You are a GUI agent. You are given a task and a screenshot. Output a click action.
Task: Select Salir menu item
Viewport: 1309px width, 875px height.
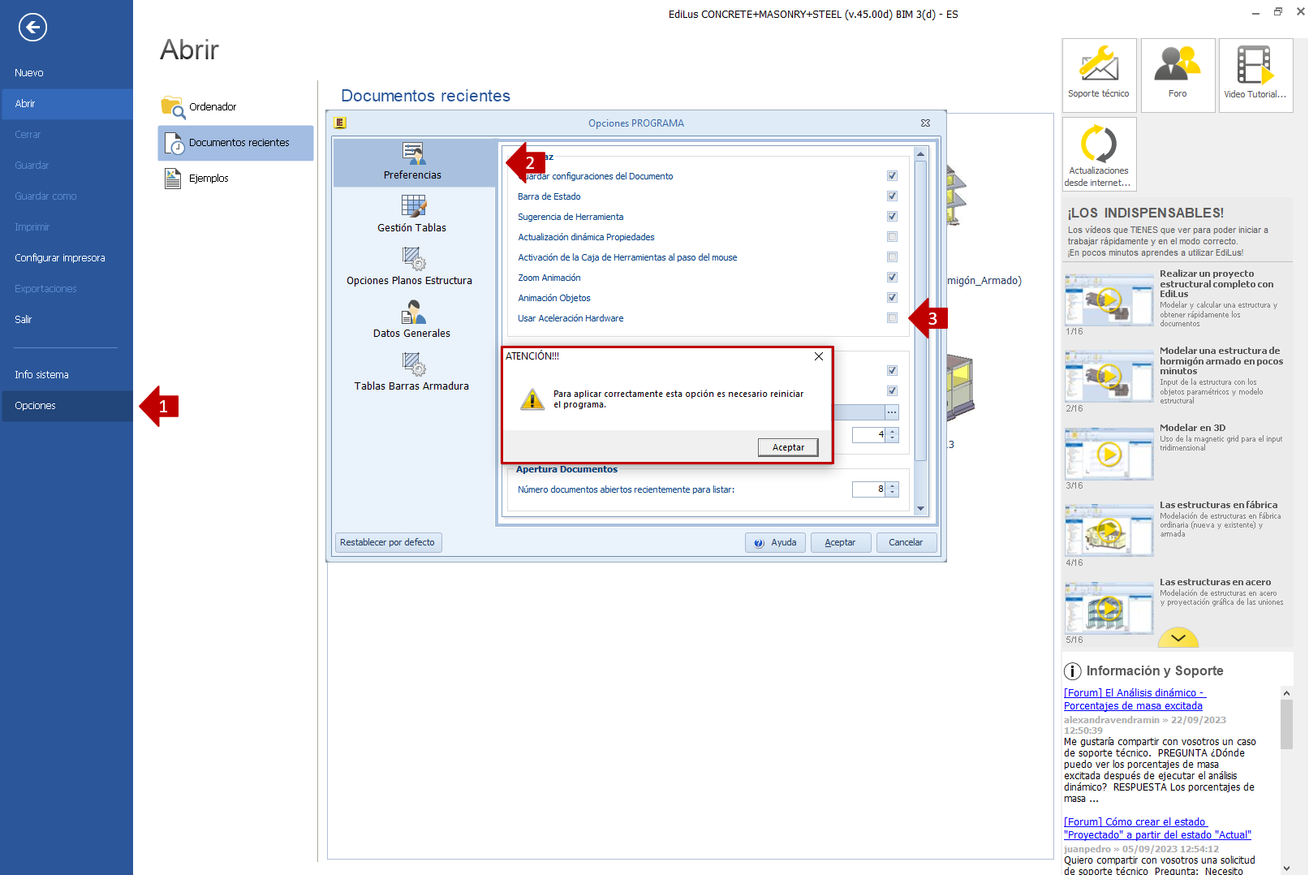pos(67,320)
